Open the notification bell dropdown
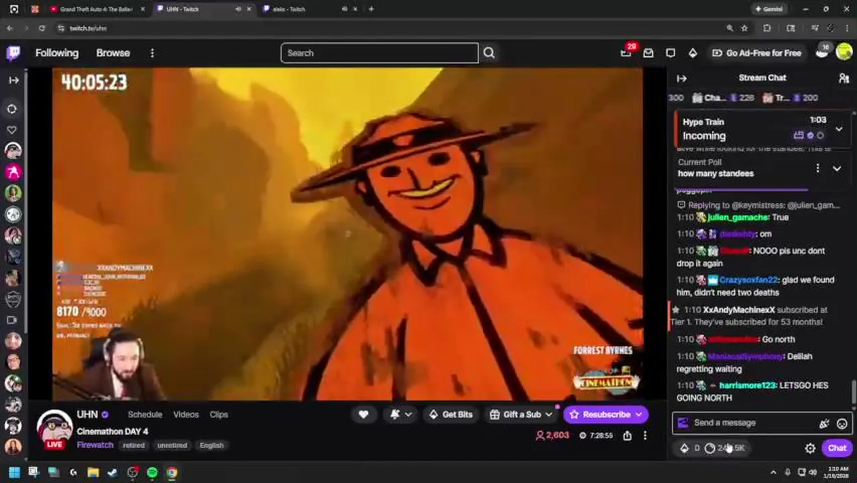Image resolution: width=857 pixels, height=483 pixels. point(401,415)
